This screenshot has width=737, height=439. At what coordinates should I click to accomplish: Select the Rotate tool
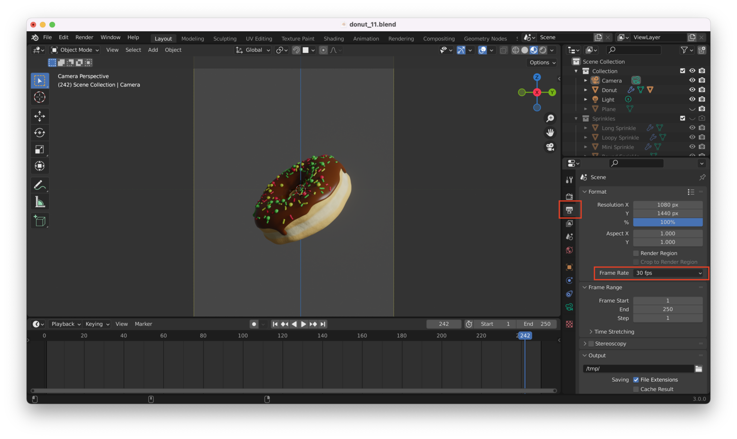click(x=40, y=133)
